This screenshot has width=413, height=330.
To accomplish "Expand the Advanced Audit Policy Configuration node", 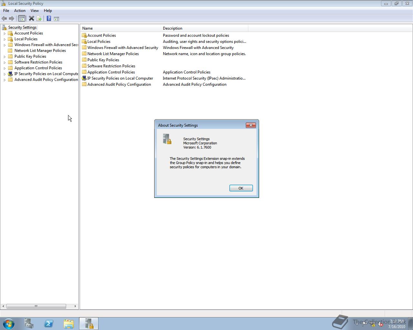I will 5,80.
